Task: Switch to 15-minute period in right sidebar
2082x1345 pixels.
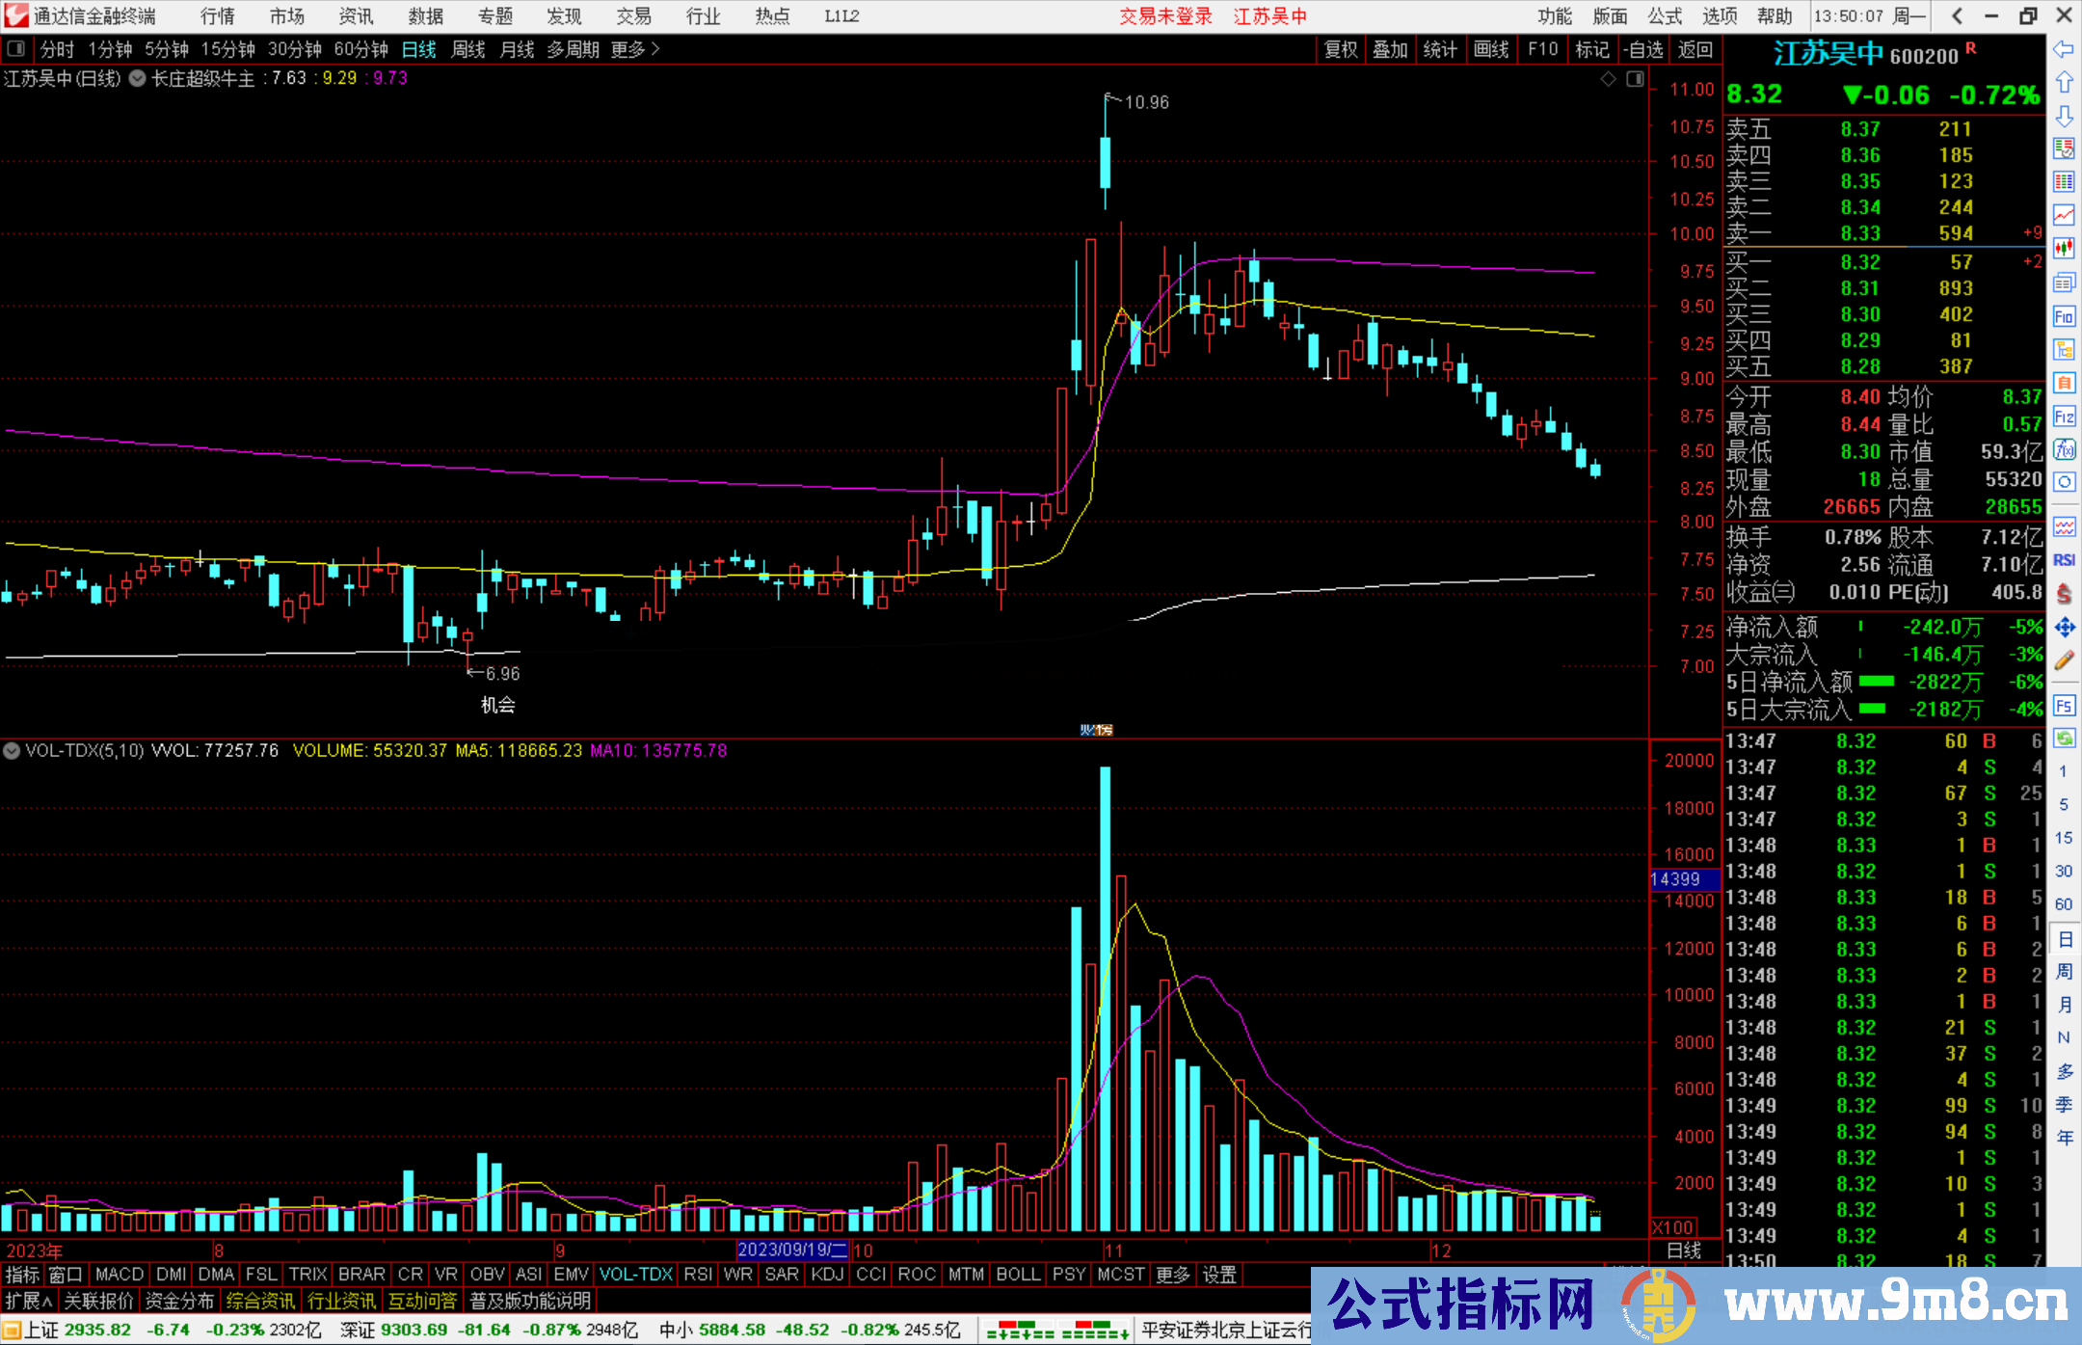Action: tap(2063, 838)
